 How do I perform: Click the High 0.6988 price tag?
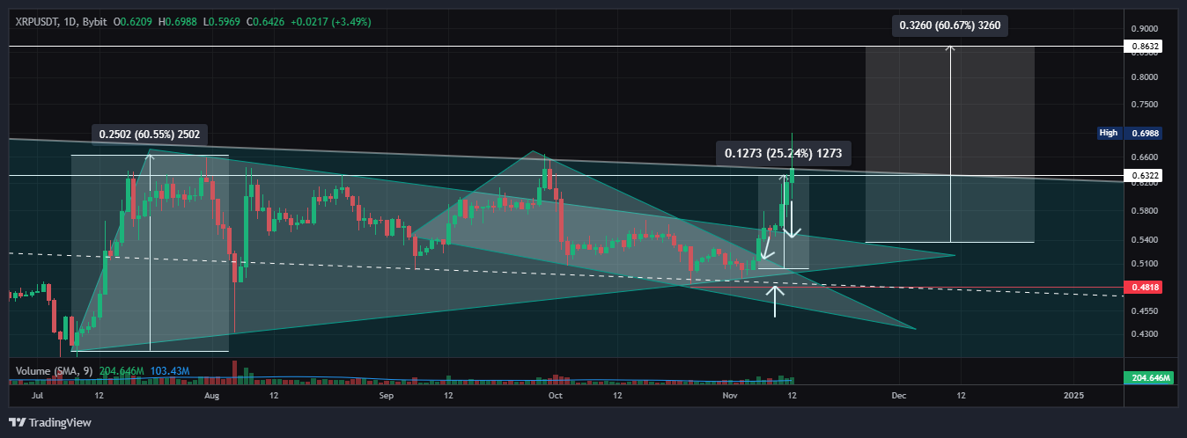[1129, 133]
